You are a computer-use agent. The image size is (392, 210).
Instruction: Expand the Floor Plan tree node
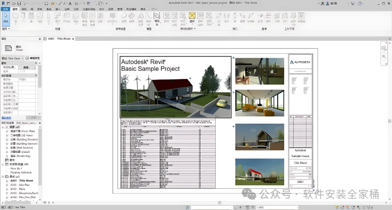pos(7,131)
